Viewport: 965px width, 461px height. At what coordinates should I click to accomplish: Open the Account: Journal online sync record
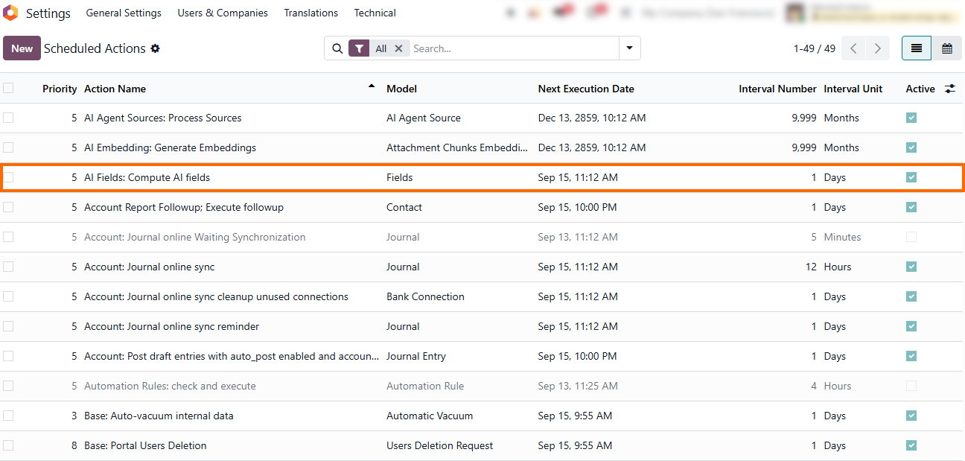149,267
